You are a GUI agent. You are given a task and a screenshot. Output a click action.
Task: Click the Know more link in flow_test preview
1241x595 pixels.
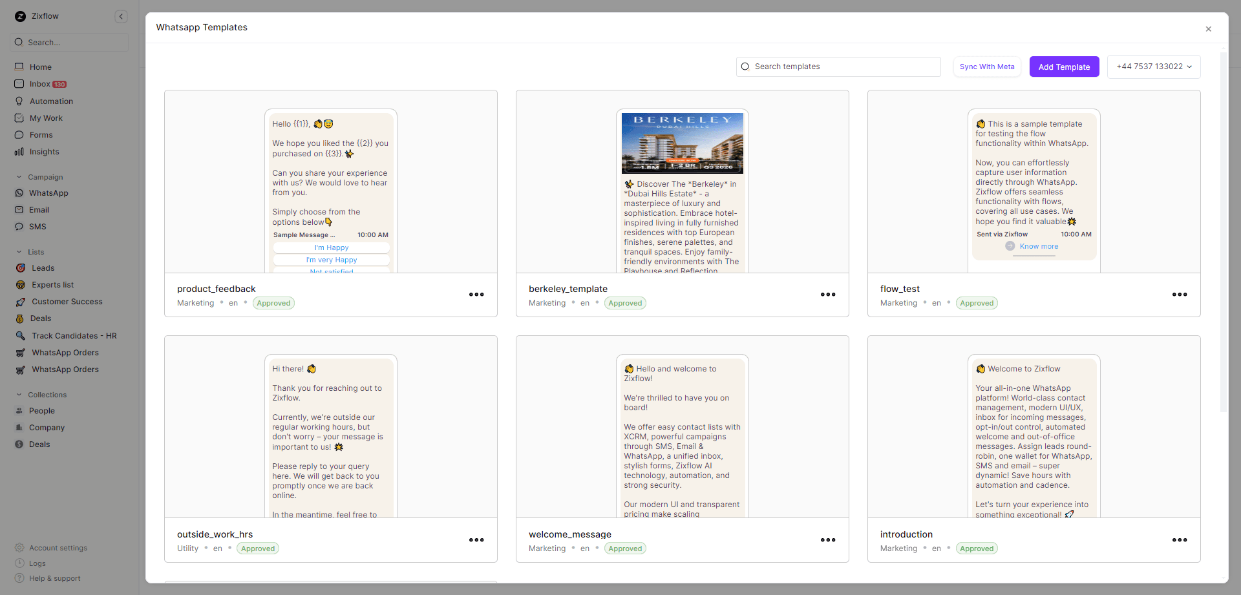pyautogui.click(x=1038, y=247)
